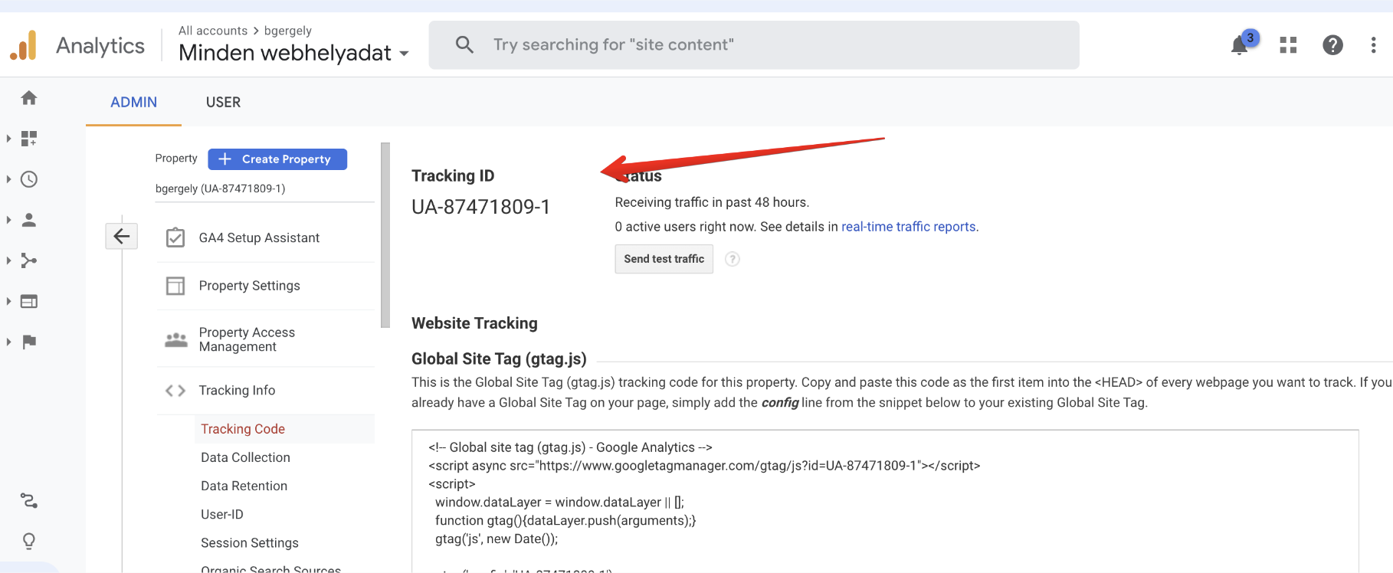Click the Send test traffic button
Viewport: 1393px width, 573px height.
pyautogui.click(x=664, y=259)
